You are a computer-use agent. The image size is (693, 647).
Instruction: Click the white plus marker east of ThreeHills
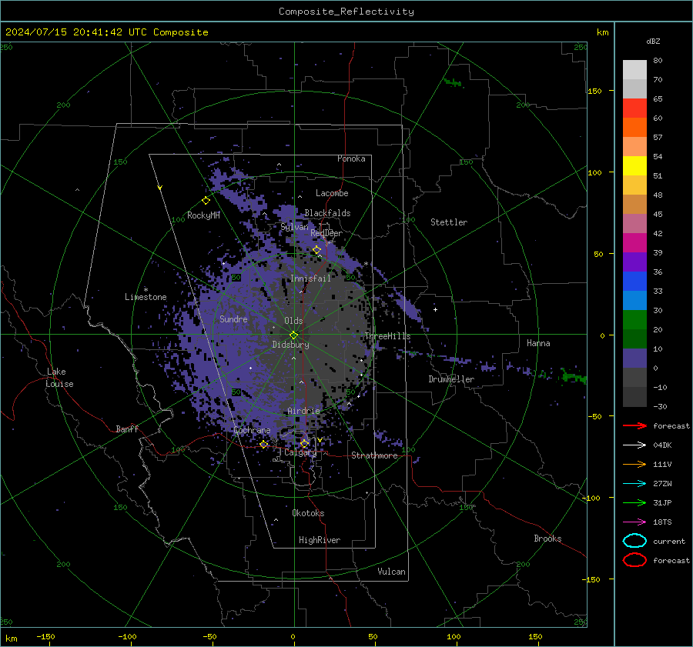coord(435,309)
